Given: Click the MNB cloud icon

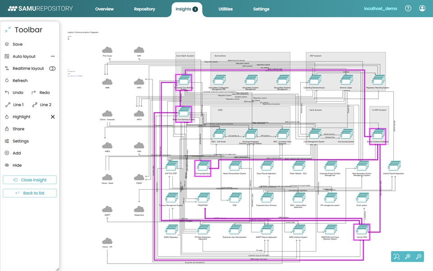Looking at the screenshot, I should coord(107,82).
